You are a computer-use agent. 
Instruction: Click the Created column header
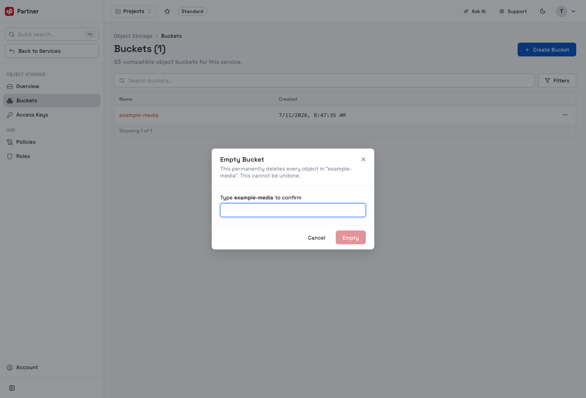pos(288,99)
